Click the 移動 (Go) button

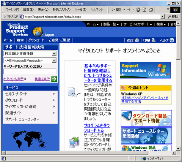click(x=173, y=17)
